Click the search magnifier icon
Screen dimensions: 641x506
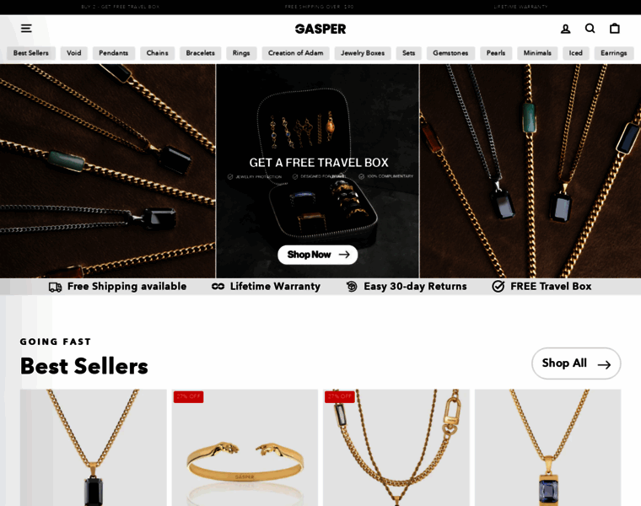point(590,28)
